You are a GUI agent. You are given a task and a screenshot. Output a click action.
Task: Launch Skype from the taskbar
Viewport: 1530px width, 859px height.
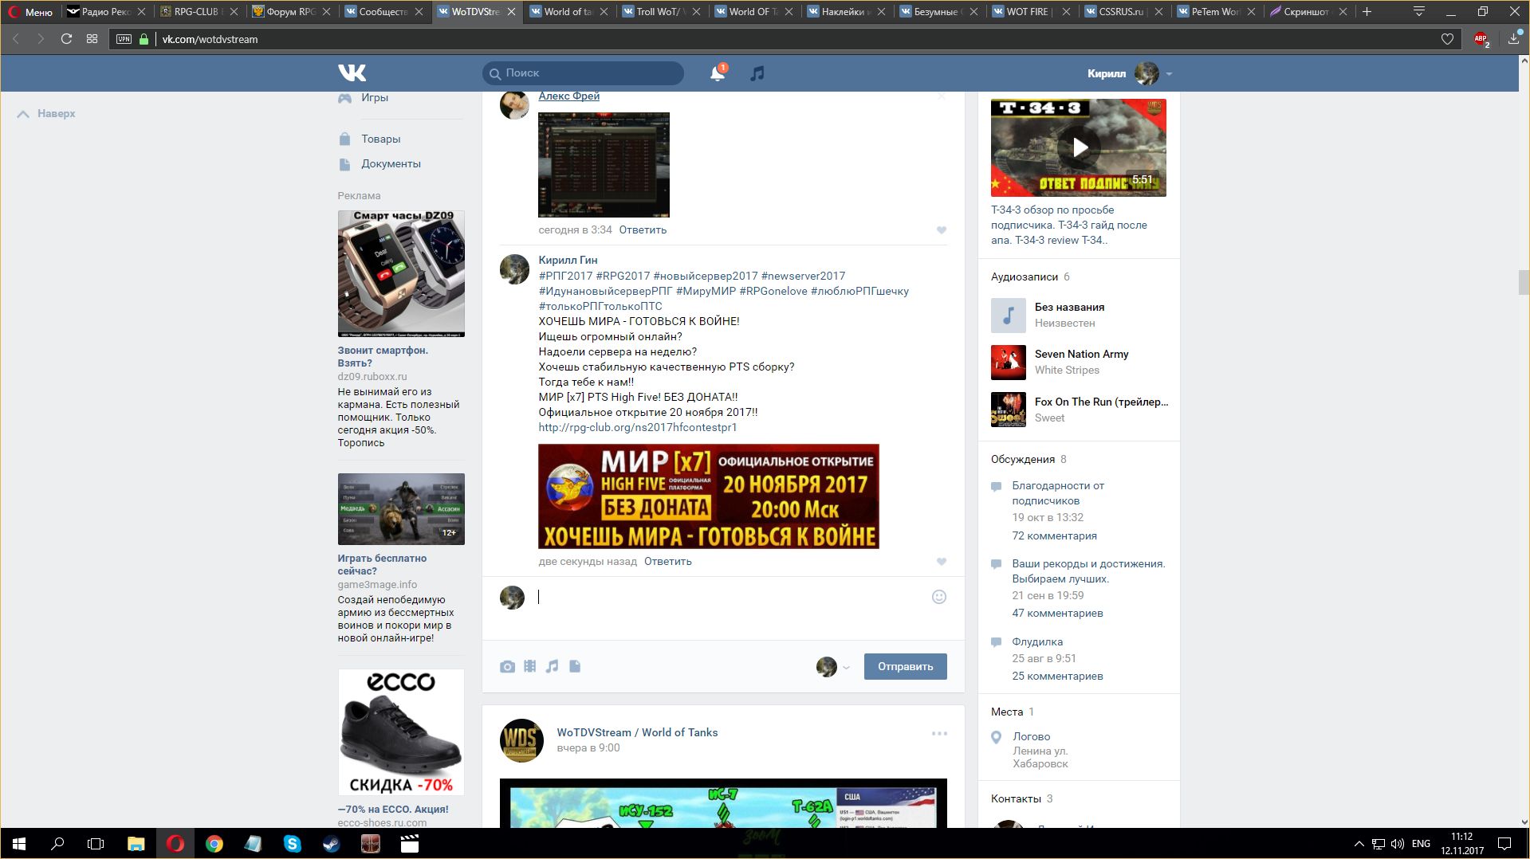tap(293, 843)
